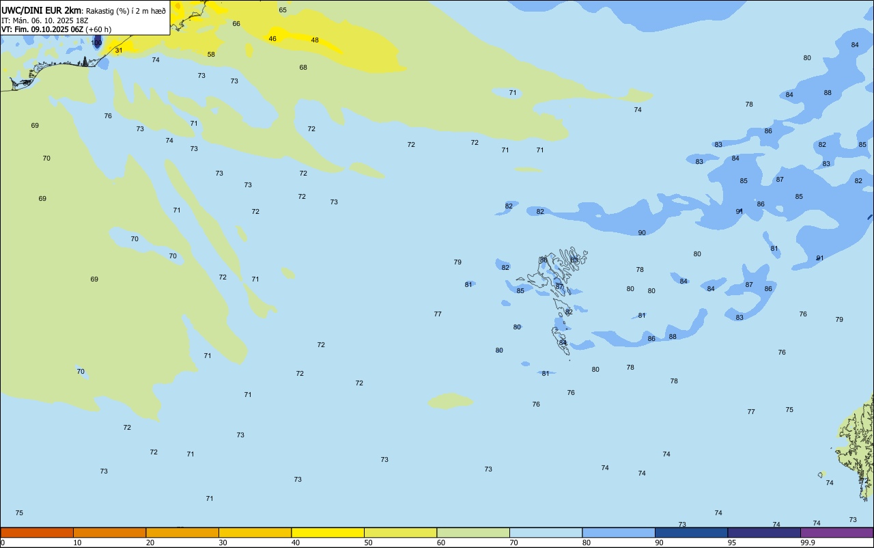Click the IT: Mán. 06. 10. 2025 18Z line
This screenshot has width=874, height=548.
(44, 20)
